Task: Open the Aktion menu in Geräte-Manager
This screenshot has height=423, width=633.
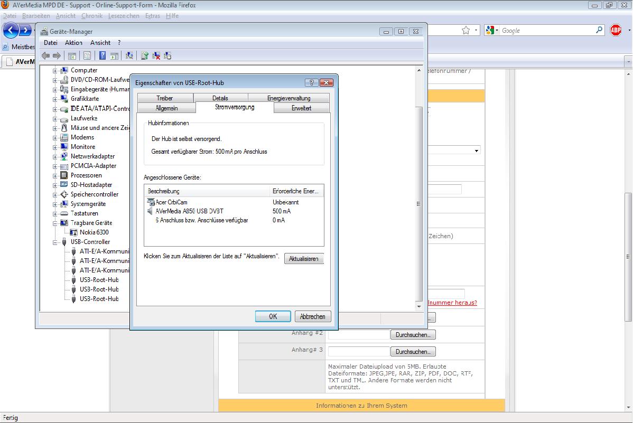Action: [x=73, y=43]
